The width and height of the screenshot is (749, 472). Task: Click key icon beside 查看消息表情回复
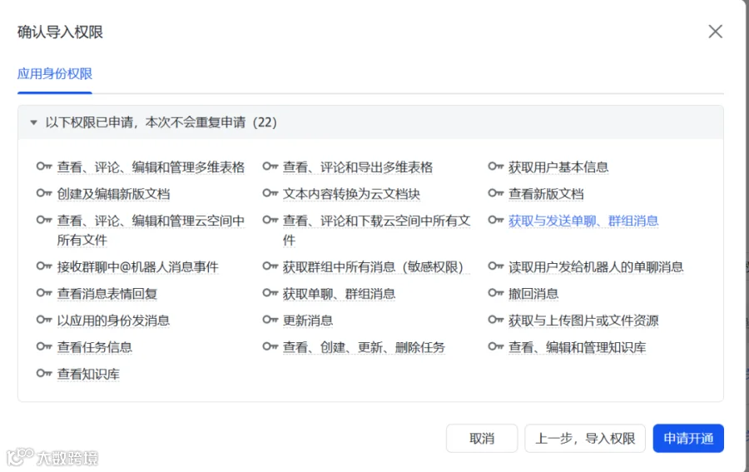point(44,292)
